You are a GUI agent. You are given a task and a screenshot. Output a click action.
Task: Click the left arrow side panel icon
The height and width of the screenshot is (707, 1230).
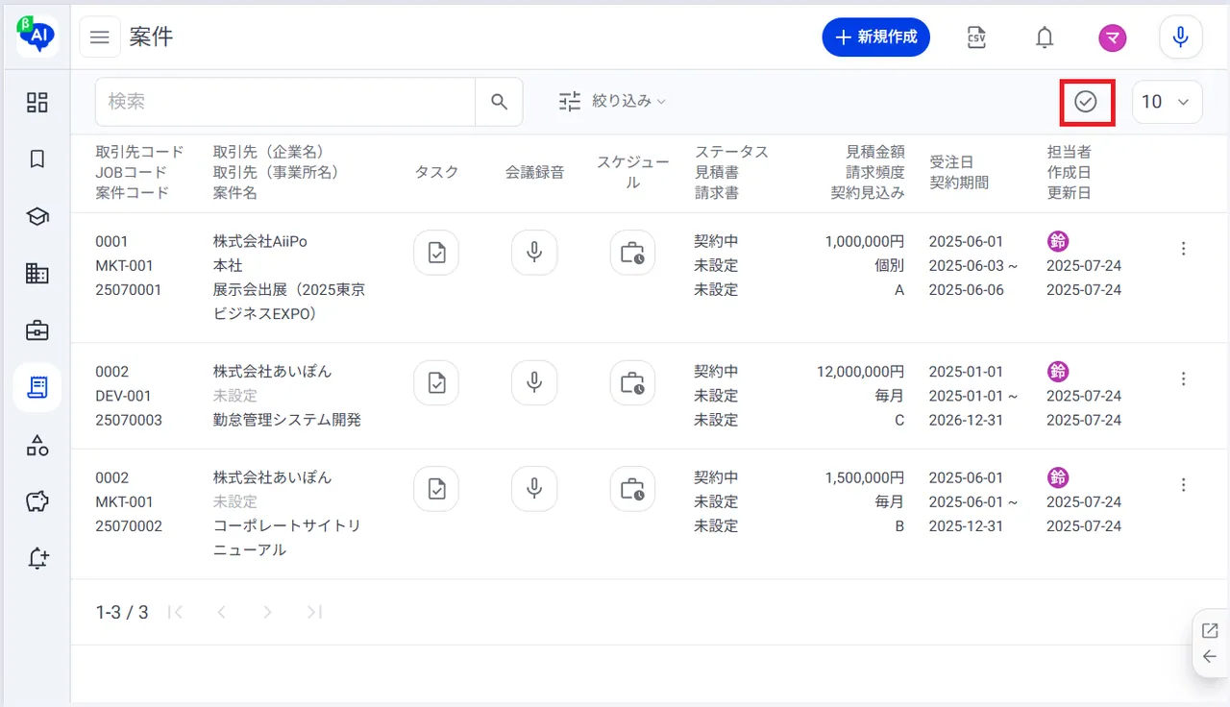(x=1210, y=657)
